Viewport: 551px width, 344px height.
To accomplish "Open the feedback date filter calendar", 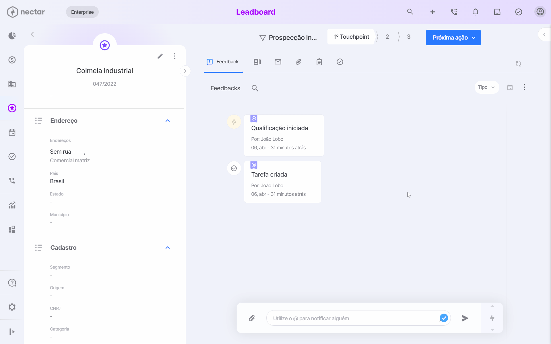I will (x=510, y=87).
